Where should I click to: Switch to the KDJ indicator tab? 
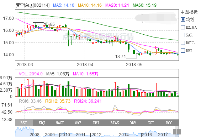click(42, 123)
